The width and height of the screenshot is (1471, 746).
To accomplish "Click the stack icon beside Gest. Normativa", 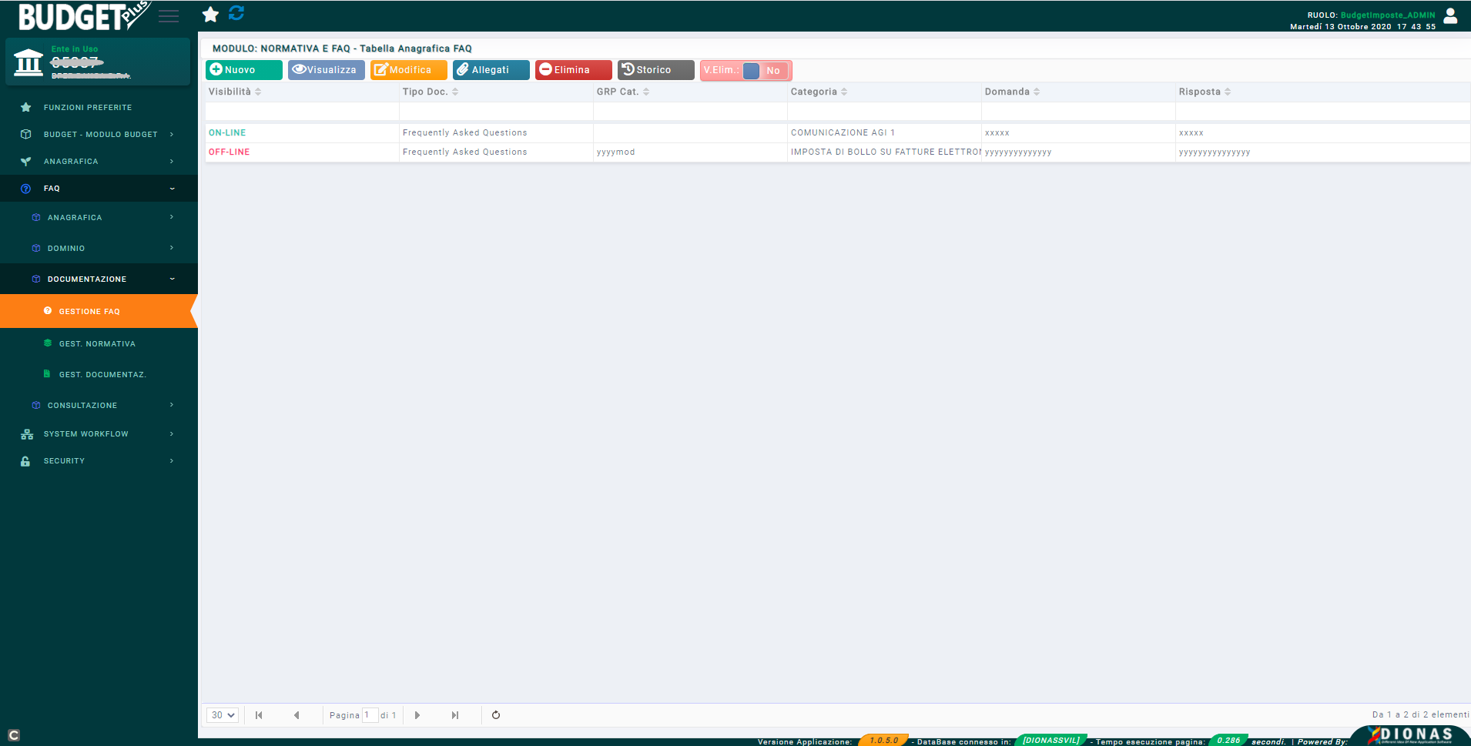I will 48,343.
